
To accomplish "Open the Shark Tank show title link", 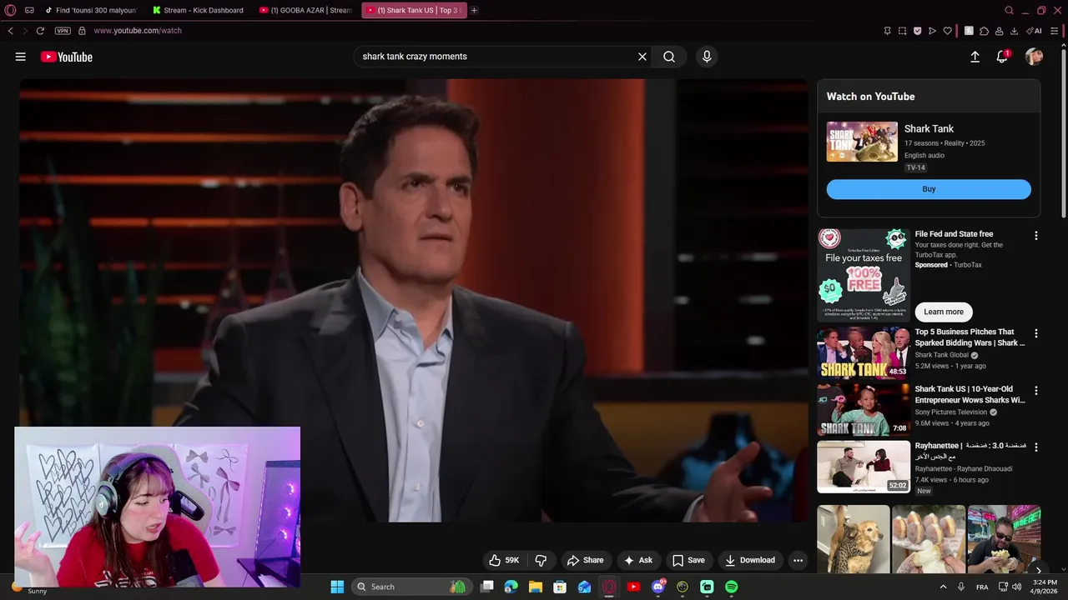I will [x=929, y=128].
